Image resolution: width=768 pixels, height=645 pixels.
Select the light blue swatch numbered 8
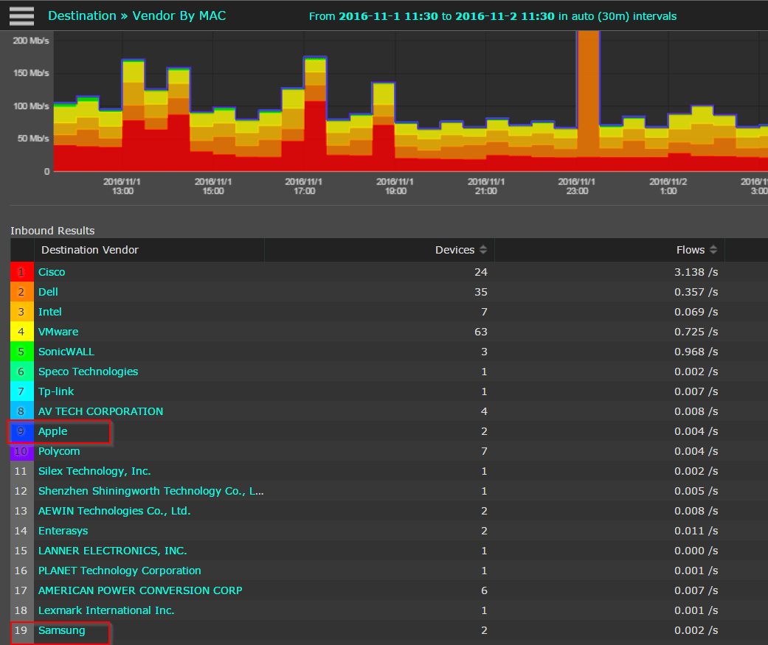[22, 411]
